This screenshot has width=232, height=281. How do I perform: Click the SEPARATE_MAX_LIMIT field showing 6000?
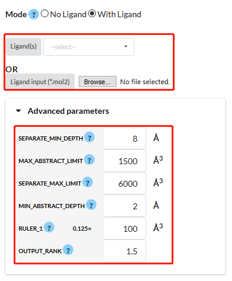point(125,183)
